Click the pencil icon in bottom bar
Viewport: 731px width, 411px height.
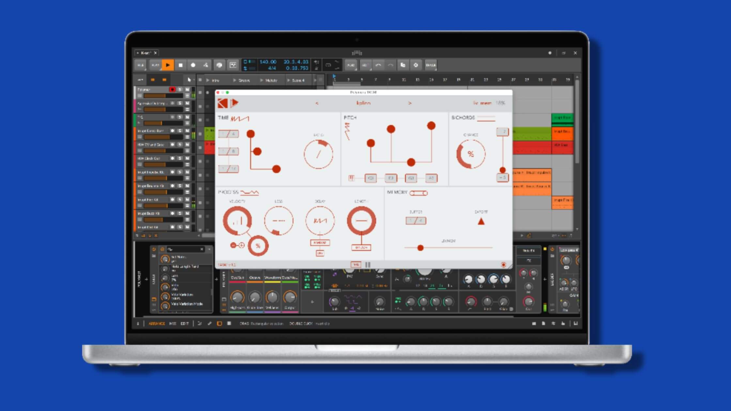point(210,324)
